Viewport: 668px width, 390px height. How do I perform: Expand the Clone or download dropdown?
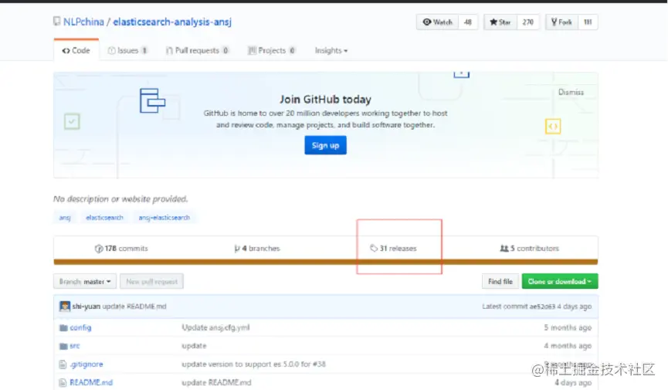click(x=560, y=281)
